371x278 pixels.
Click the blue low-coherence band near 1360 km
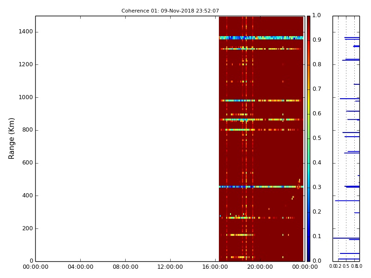tap(261, 38)
